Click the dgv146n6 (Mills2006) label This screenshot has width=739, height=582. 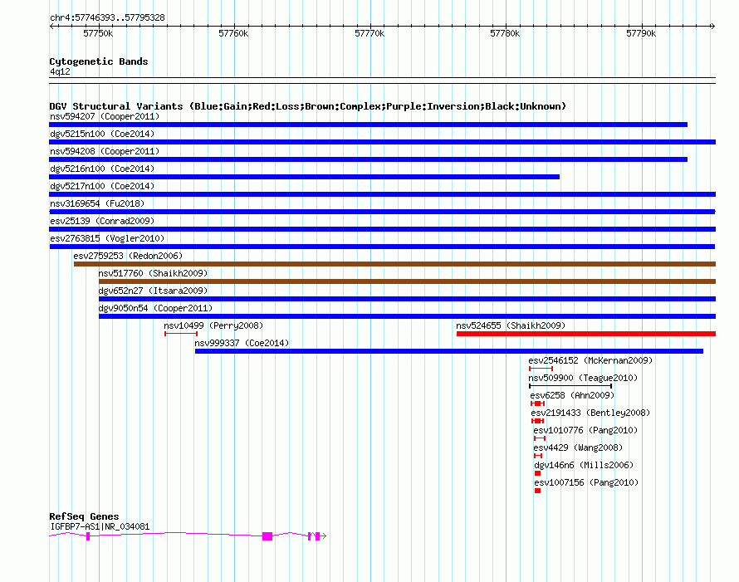coord(584,465)
